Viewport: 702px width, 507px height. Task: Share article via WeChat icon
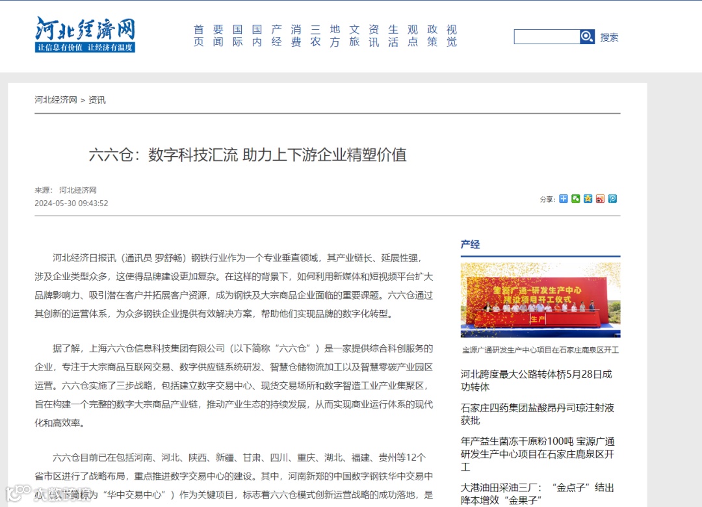click(x=576, y=199)
